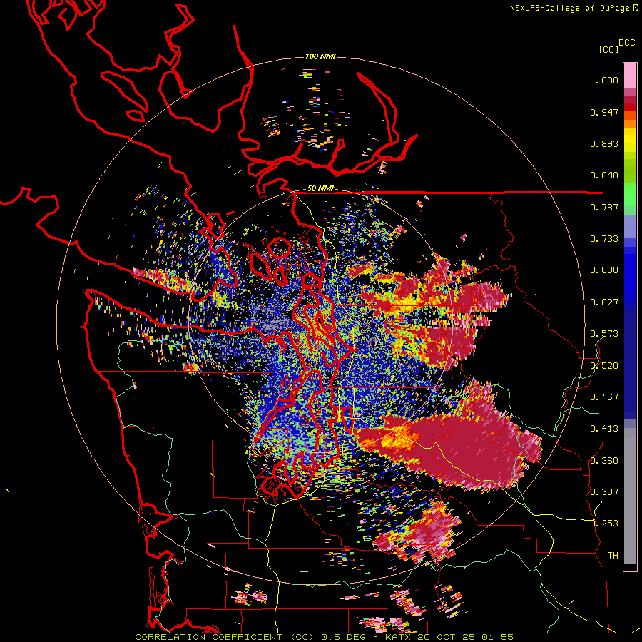Image resolution: width=642 pixels, height=642 pixels.
Task: Select the 0.573 scale value
Action: click(604, 334)
